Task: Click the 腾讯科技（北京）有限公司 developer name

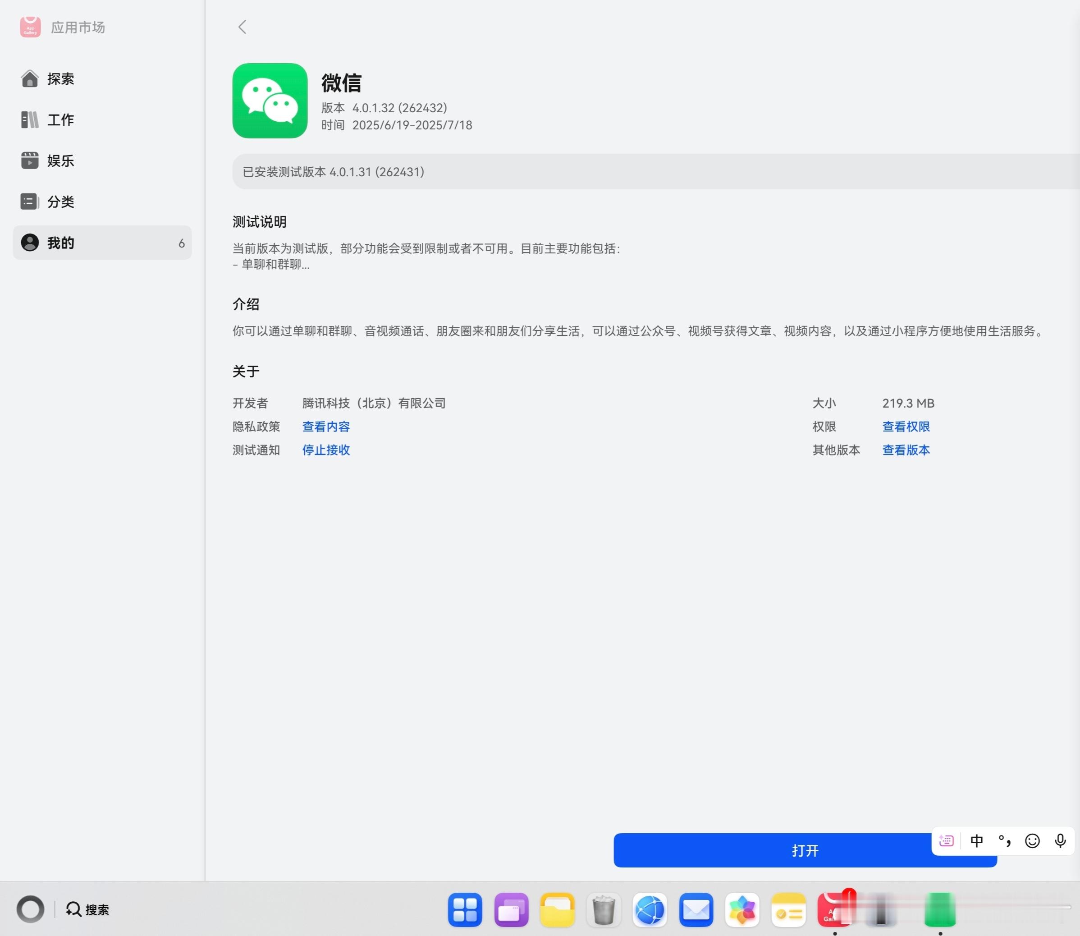Action: click(x=374, y=403)
